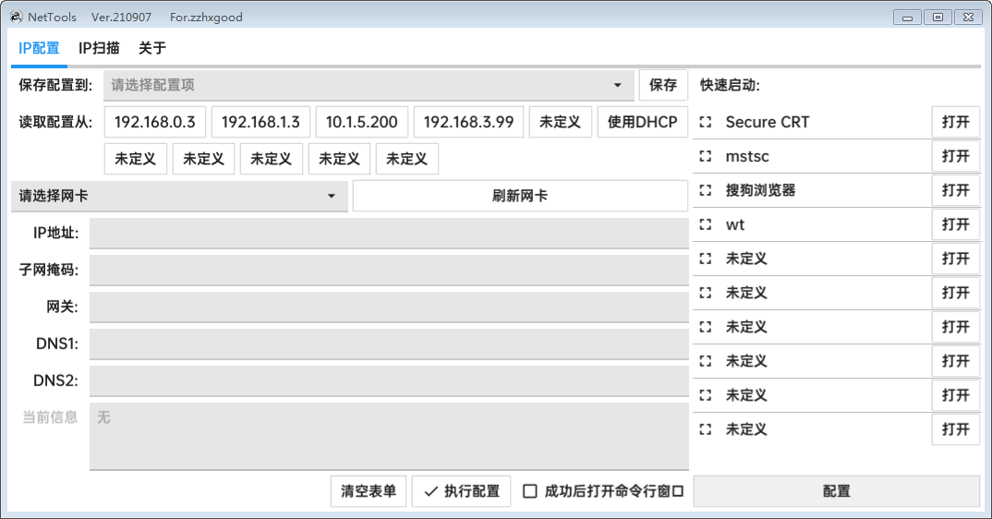Click the icon beside Secure CRT

(707, 122)
